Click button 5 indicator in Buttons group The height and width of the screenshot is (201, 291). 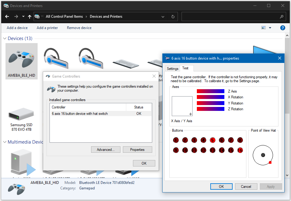point(212,140)
